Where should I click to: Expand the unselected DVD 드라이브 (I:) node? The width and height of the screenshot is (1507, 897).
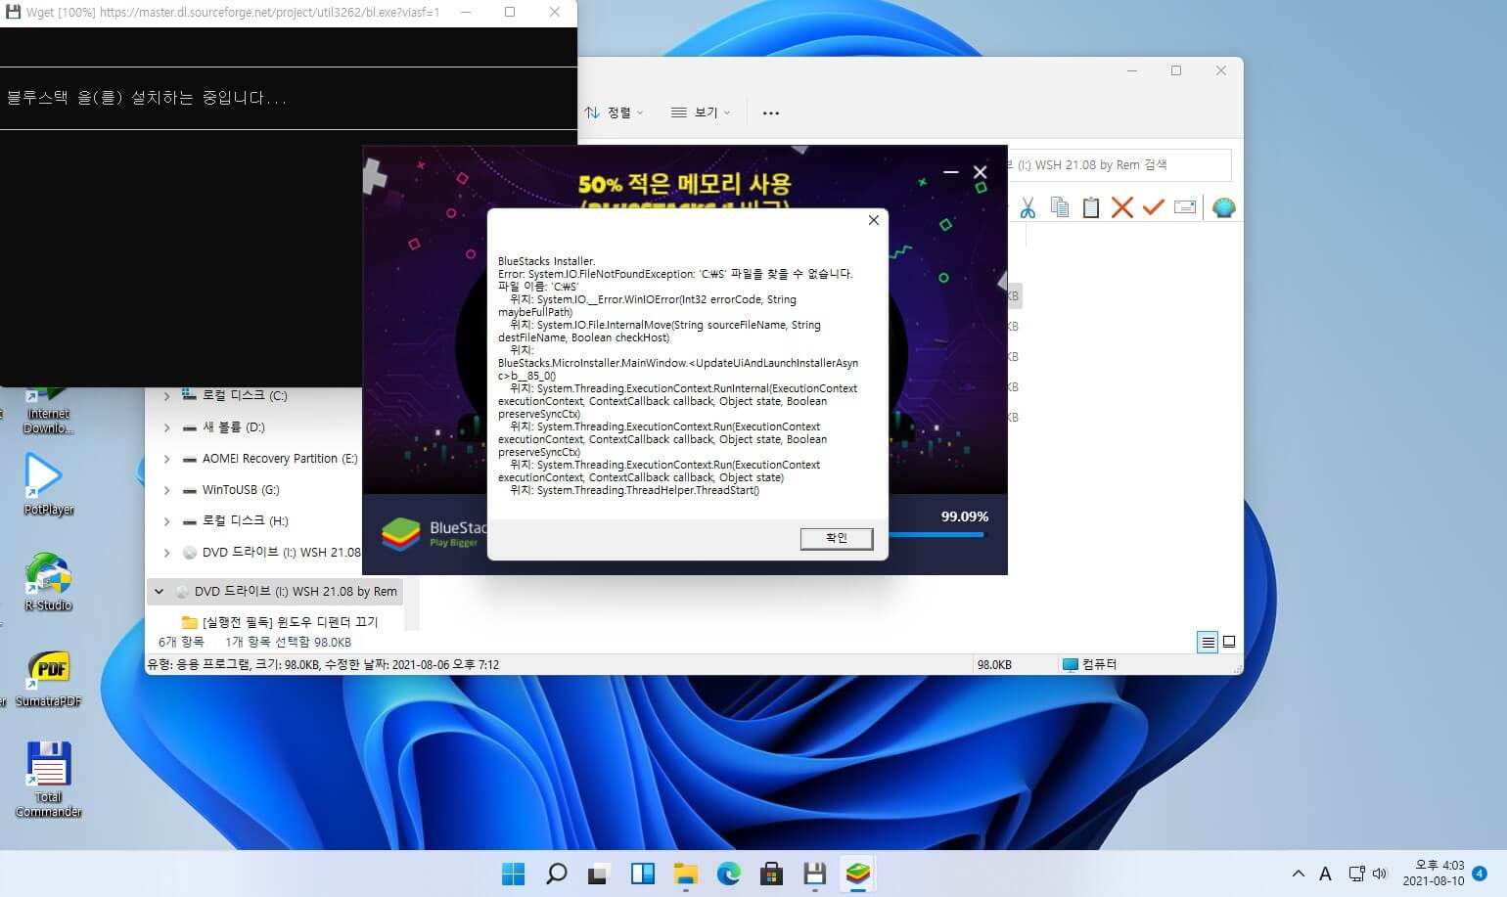pyautogui.click(x=166, y=553)
